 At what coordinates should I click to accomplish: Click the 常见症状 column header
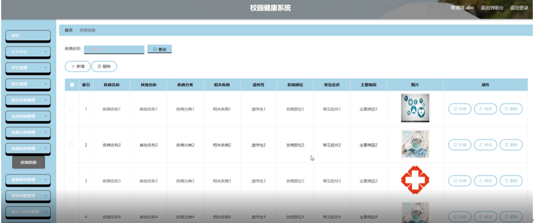pos(332,85)
